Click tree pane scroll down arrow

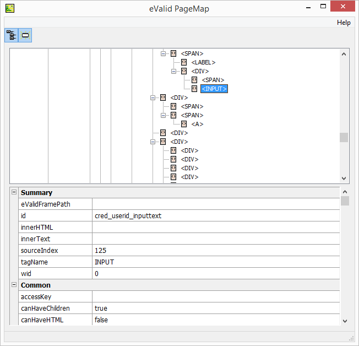coord(344,179)
